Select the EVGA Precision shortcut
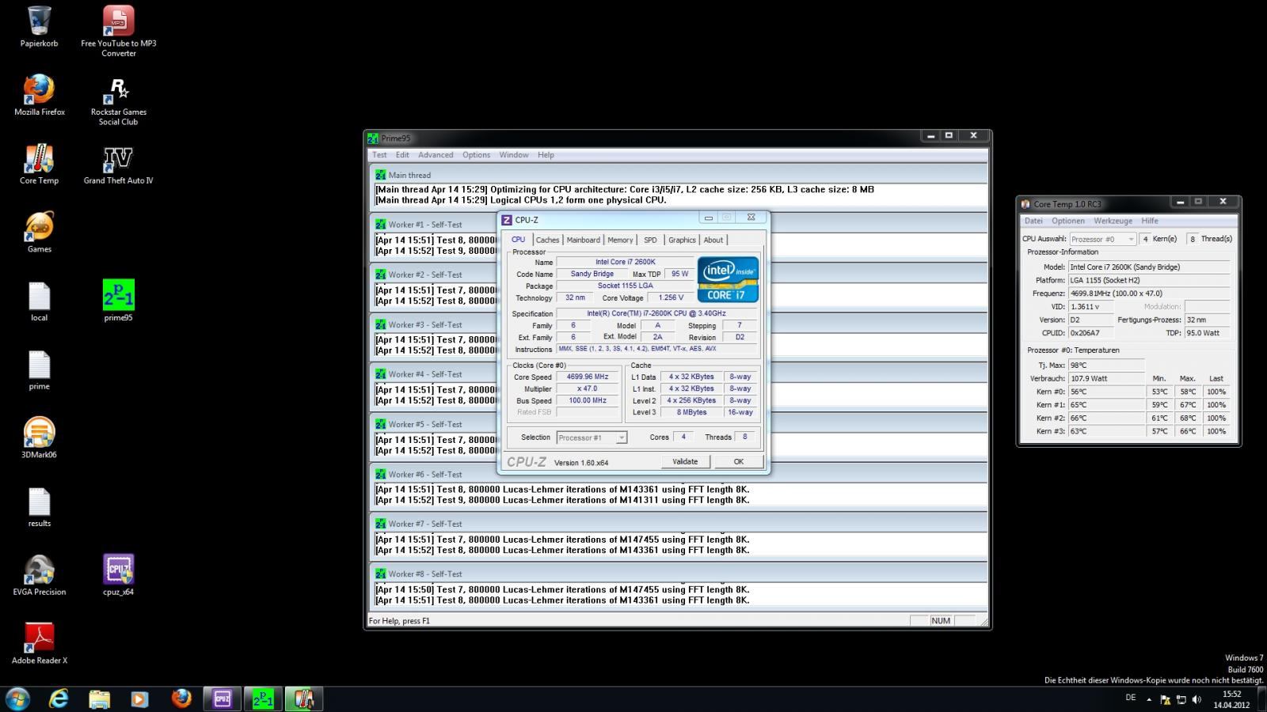 tap(39, 576)
